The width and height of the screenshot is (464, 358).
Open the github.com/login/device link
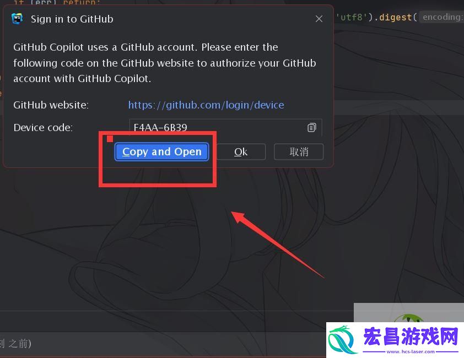[x=206, y=105]
